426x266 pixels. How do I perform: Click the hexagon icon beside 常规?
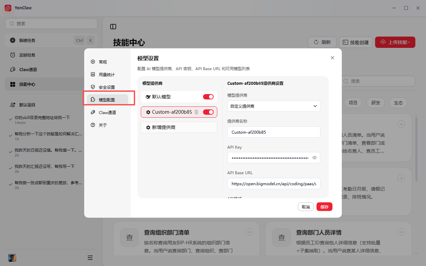(x=93, y=62)
